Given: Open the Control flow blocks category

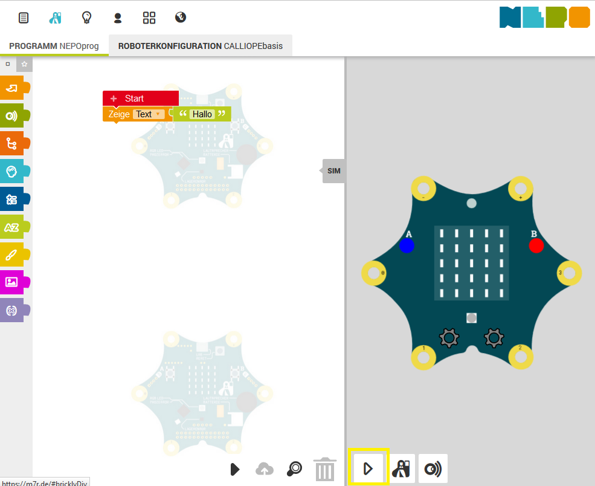Looking at the screenshot, I should [x=13, y=144].
